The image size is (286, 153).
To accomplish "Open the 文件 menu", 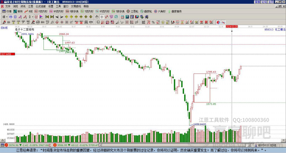I will click(8, 6).
